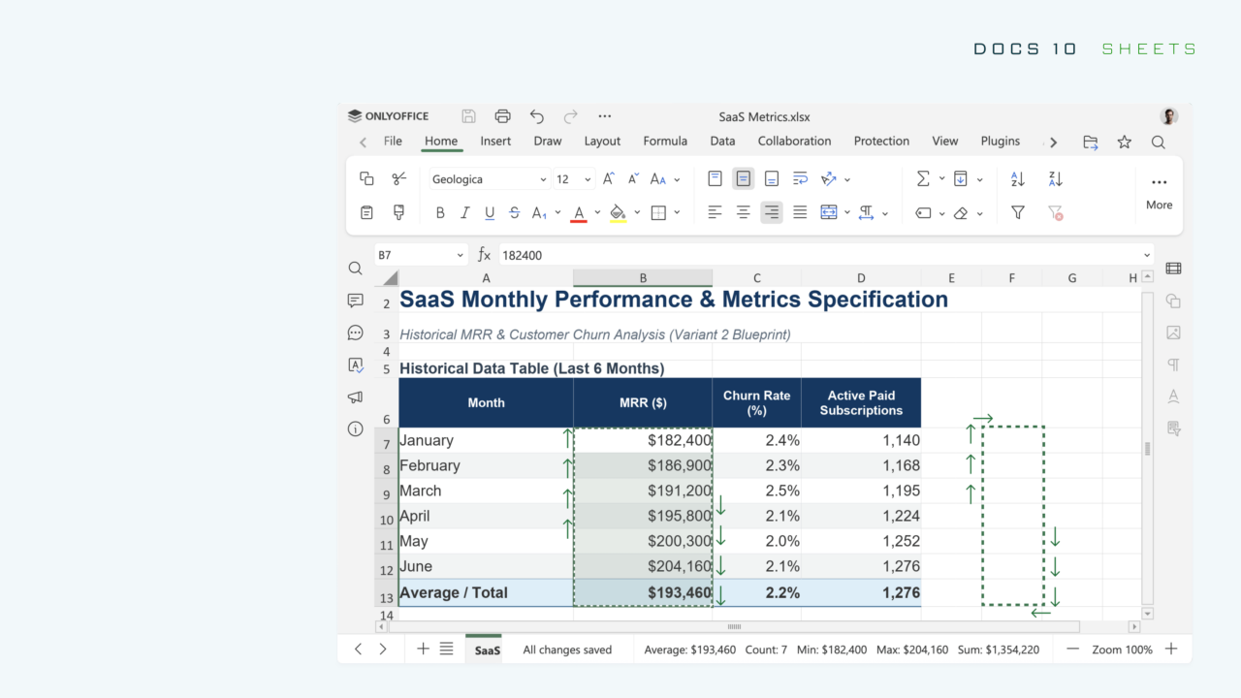
Task: Open the Summation function dropdown arrow
Action: coord(941,179)
